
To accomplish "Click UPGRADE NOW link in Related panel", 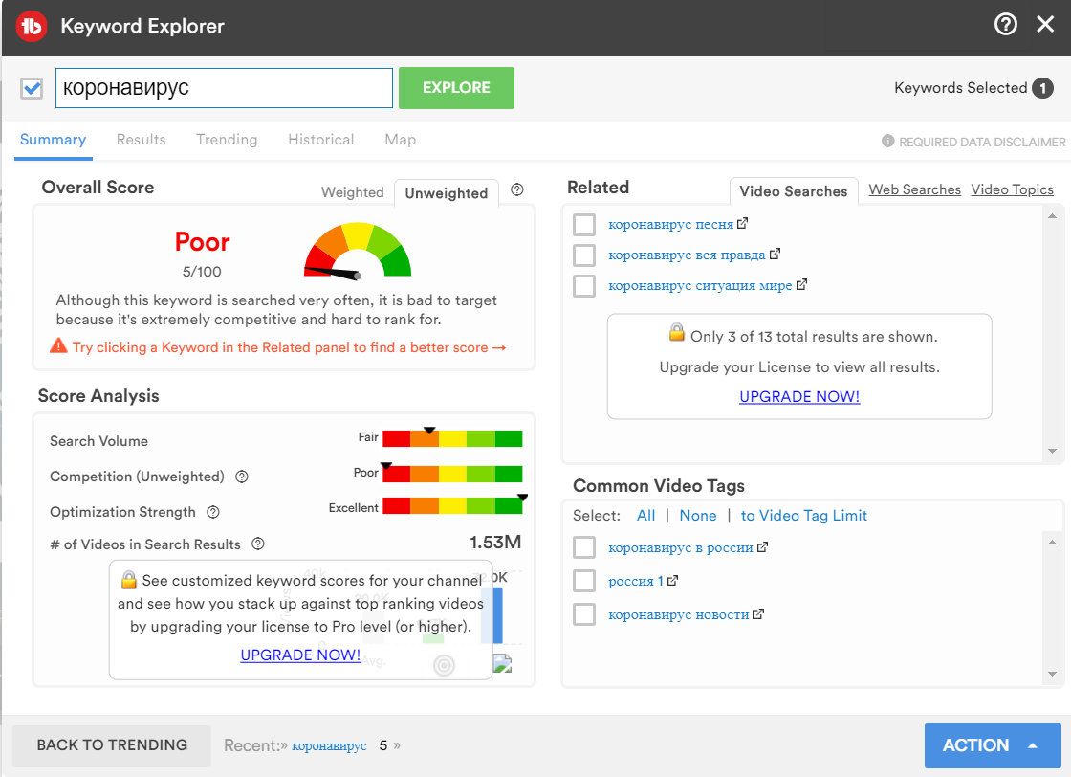I will (x=799, y=396).
